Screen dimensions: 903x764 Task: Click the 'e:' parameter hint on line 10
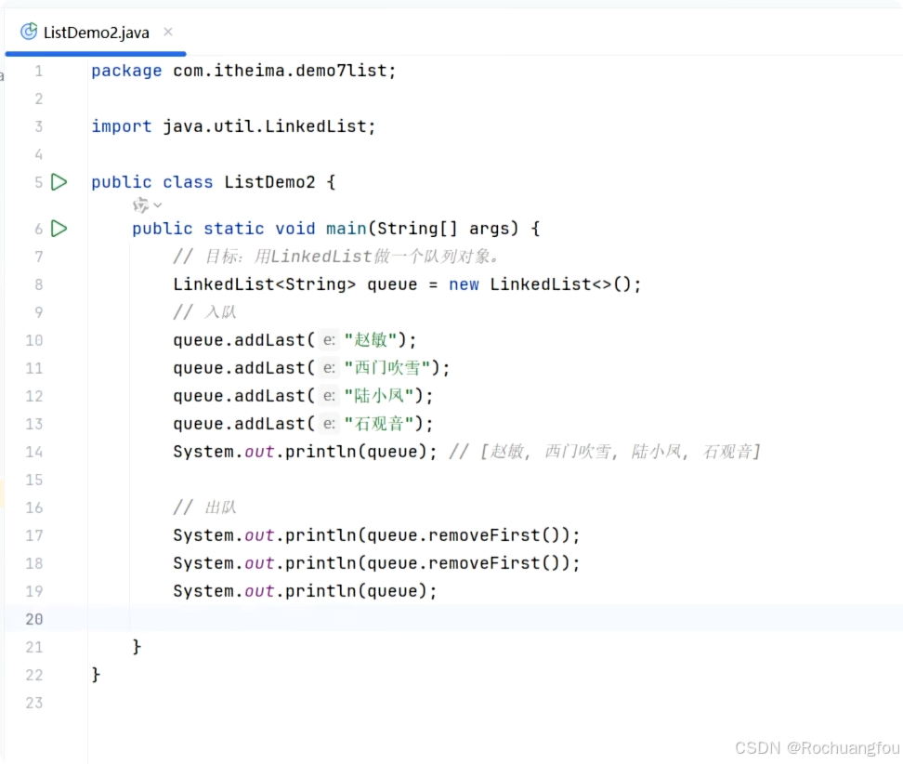pyautogui.click(x=330, y=340)
